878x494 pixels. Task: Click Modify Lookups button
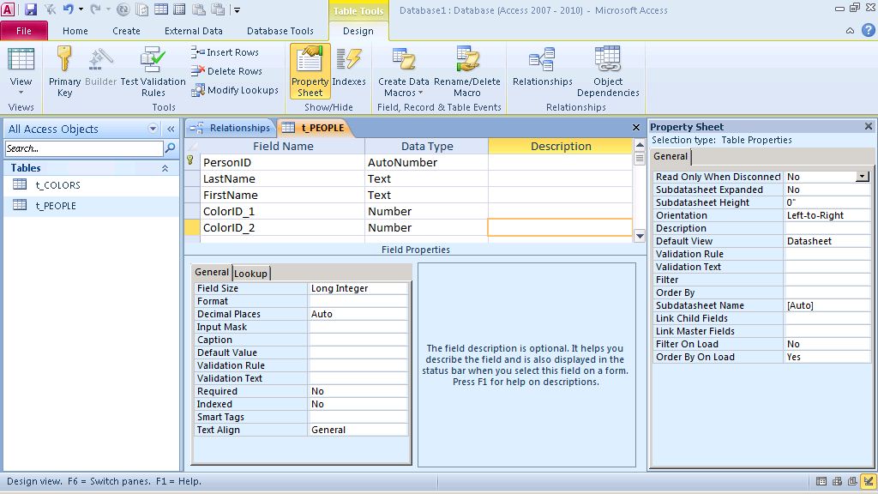coord(235,90)
